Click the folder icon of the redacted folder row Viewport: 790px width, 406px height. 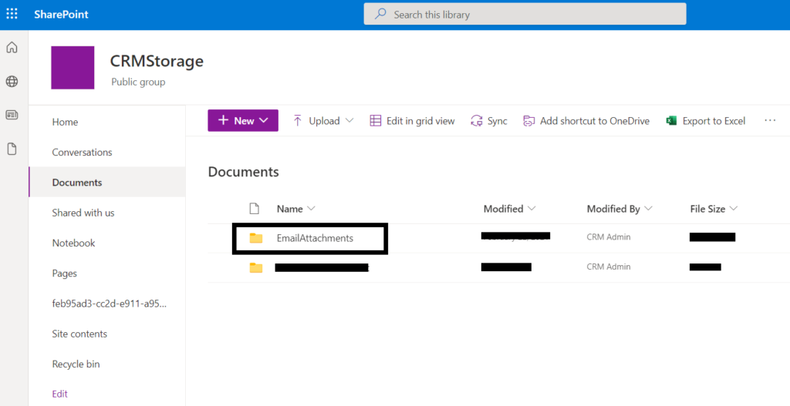pos(256,267)
